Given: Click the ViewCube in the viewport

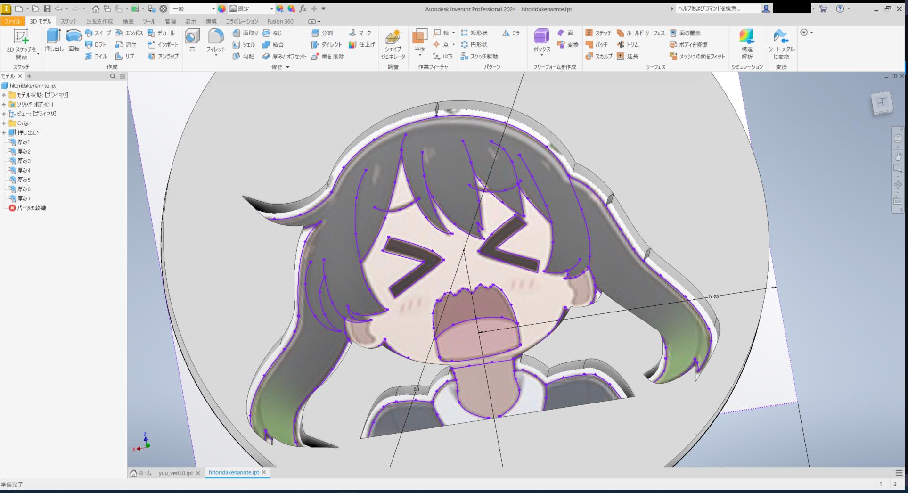Looking at the screenshot, I should pyautogui.click(x=882, y=103).
